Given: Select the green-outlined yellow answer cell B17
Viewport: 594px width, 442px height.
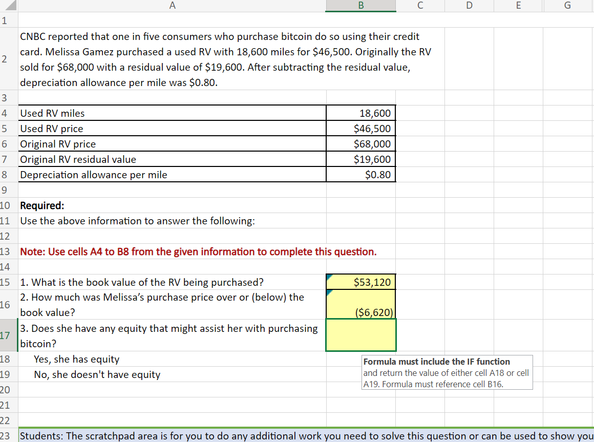Looking at the screenshot, I should (x=360, y=335).
